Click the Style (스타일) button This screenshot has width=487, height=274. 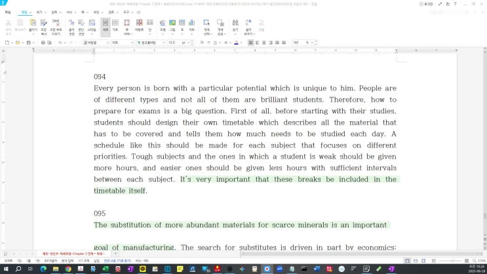click(92, 26)
